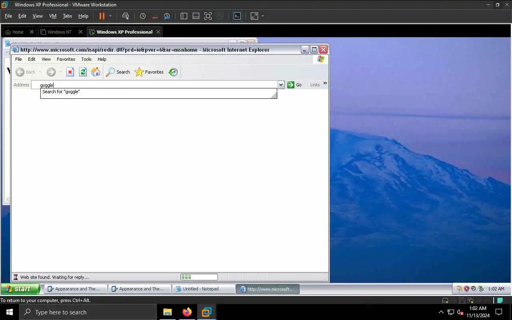Expand the address bar dropdown arrow
Image resolution: width=512 pixels, height=320 pixels.
281,85
